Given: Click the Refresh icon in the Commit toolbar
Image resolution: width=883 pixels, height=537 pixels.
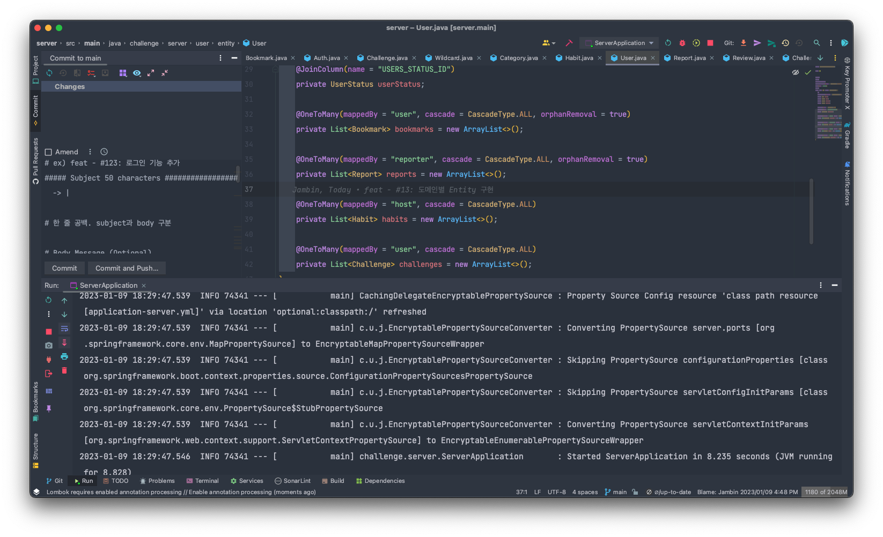Looking at the screenshot, I should click(x=49, y=73).
